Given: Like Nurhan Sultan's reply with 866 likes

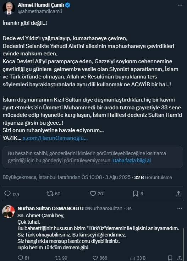Looking at the screenshot, I should [x=95, y=258].
